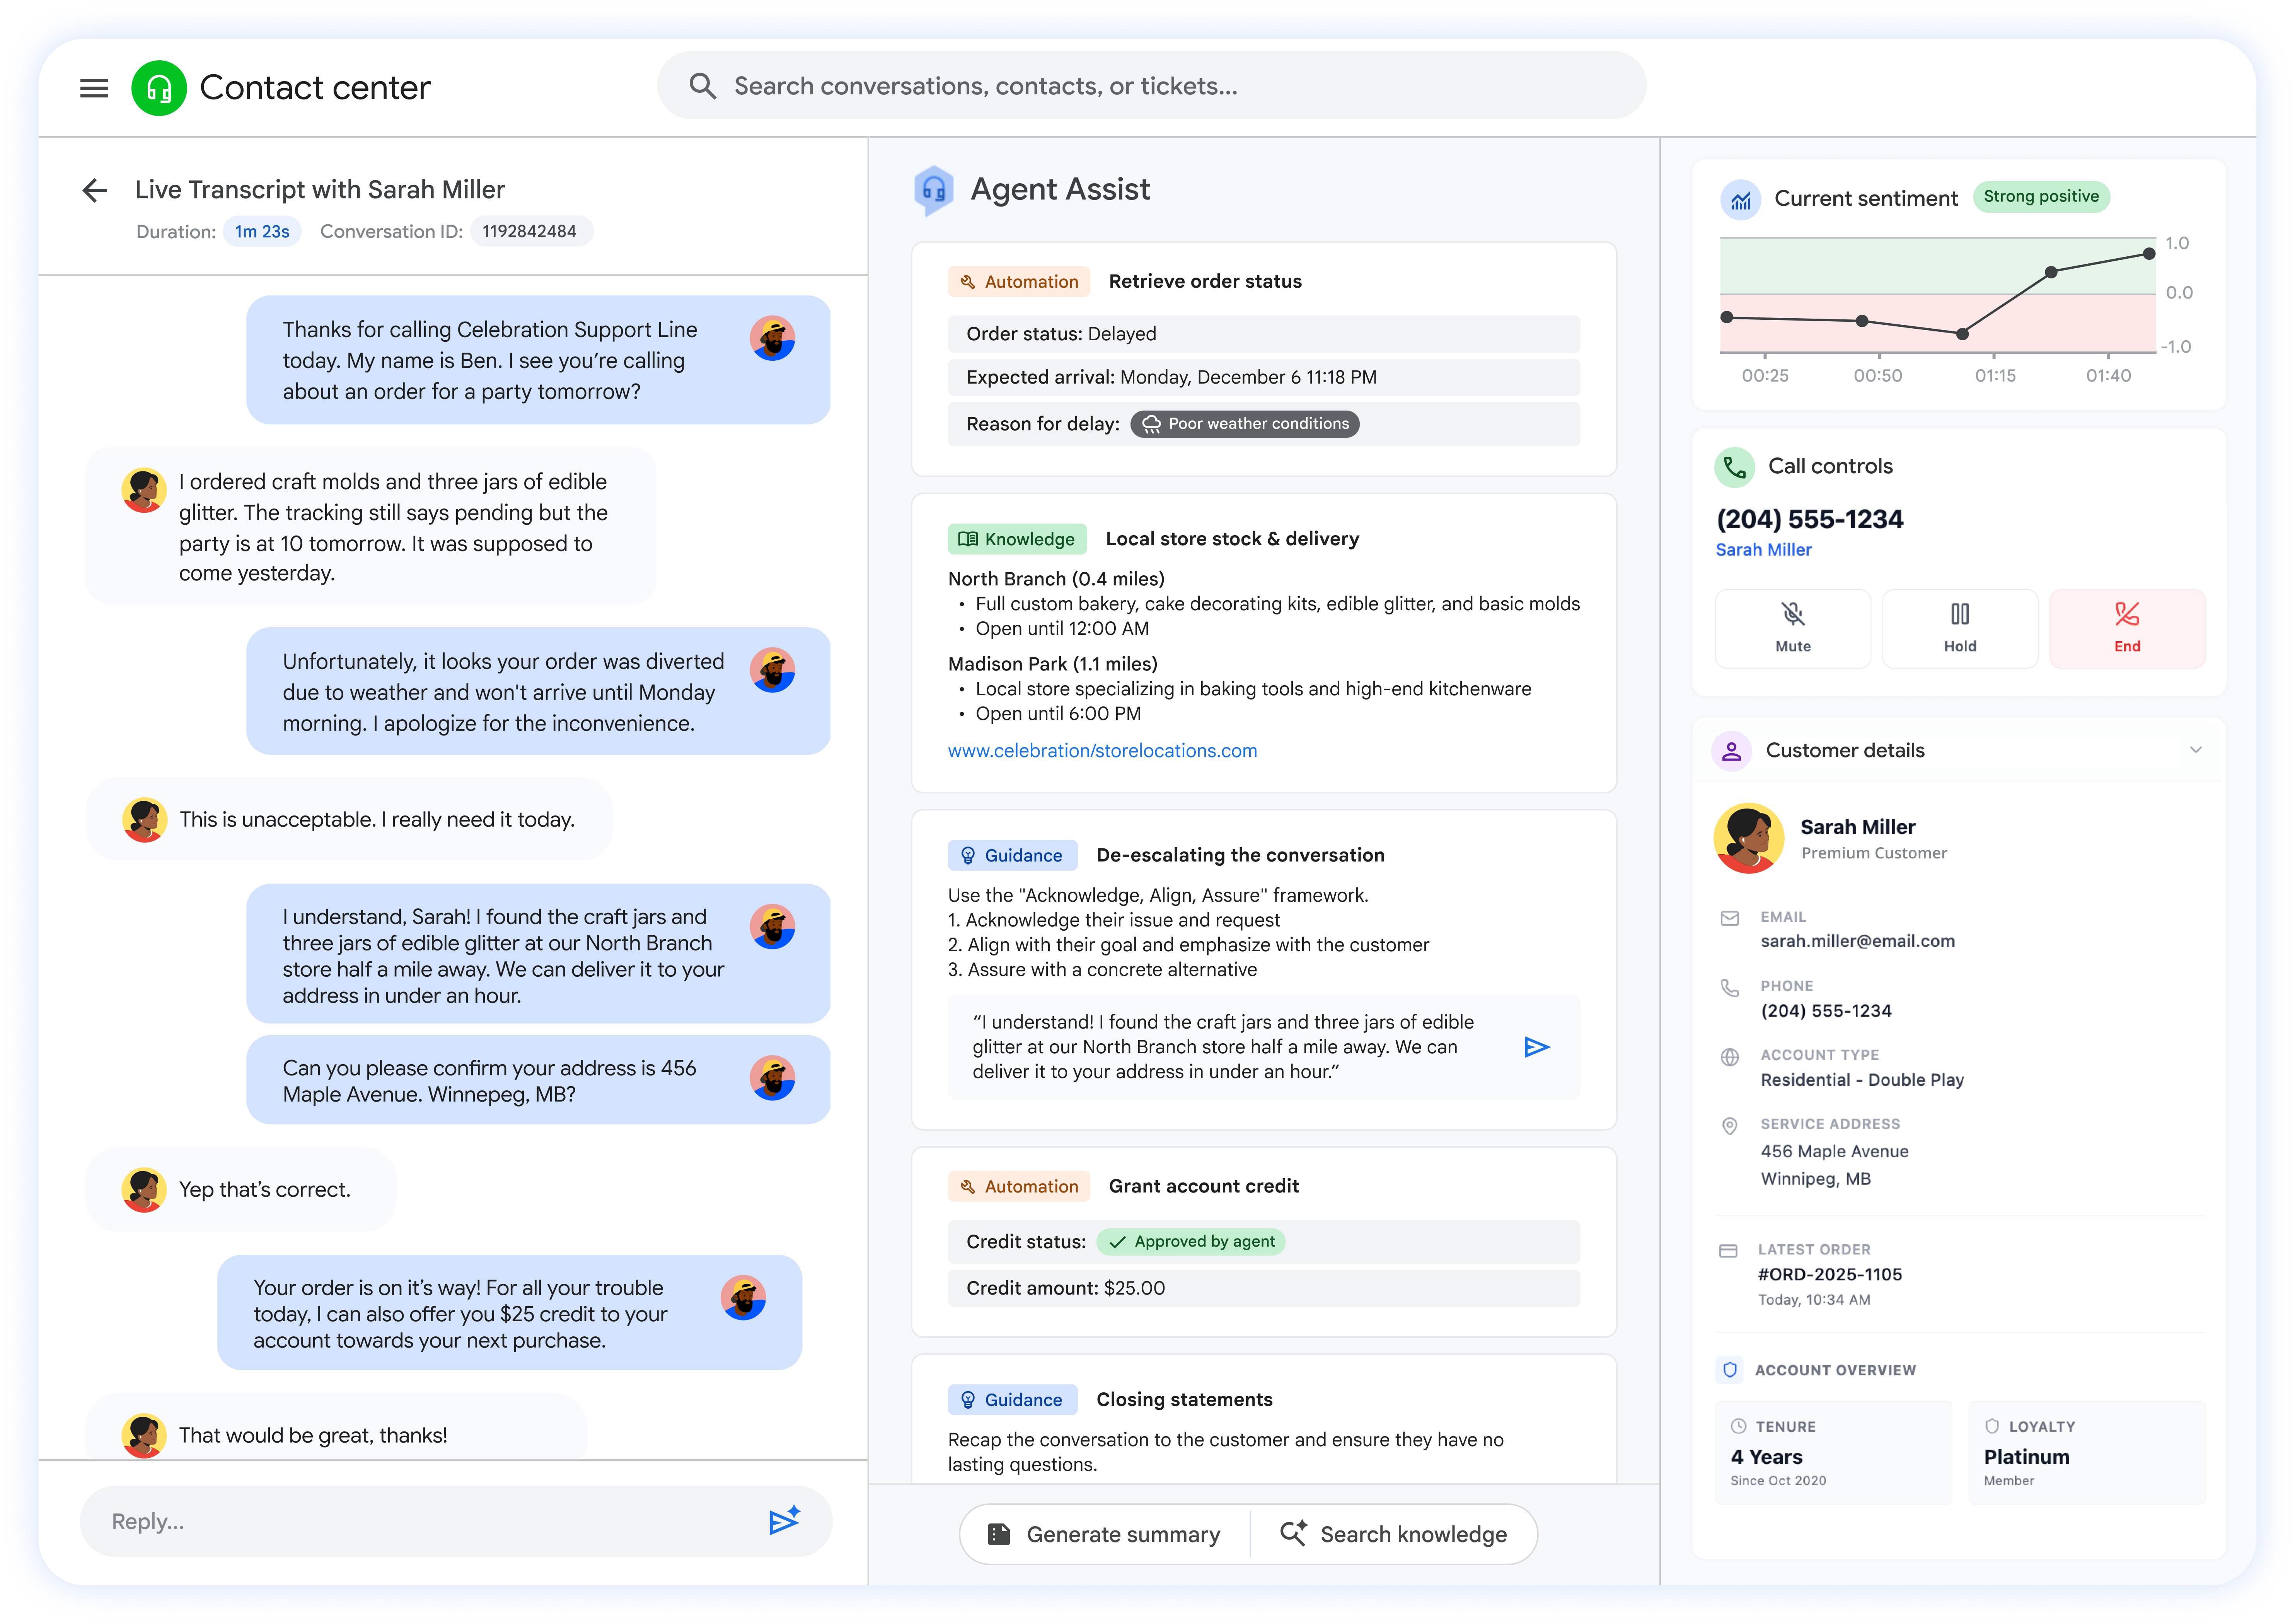
Task: Open www.celebration/storelocations.com
Action: pos(1102,750)
